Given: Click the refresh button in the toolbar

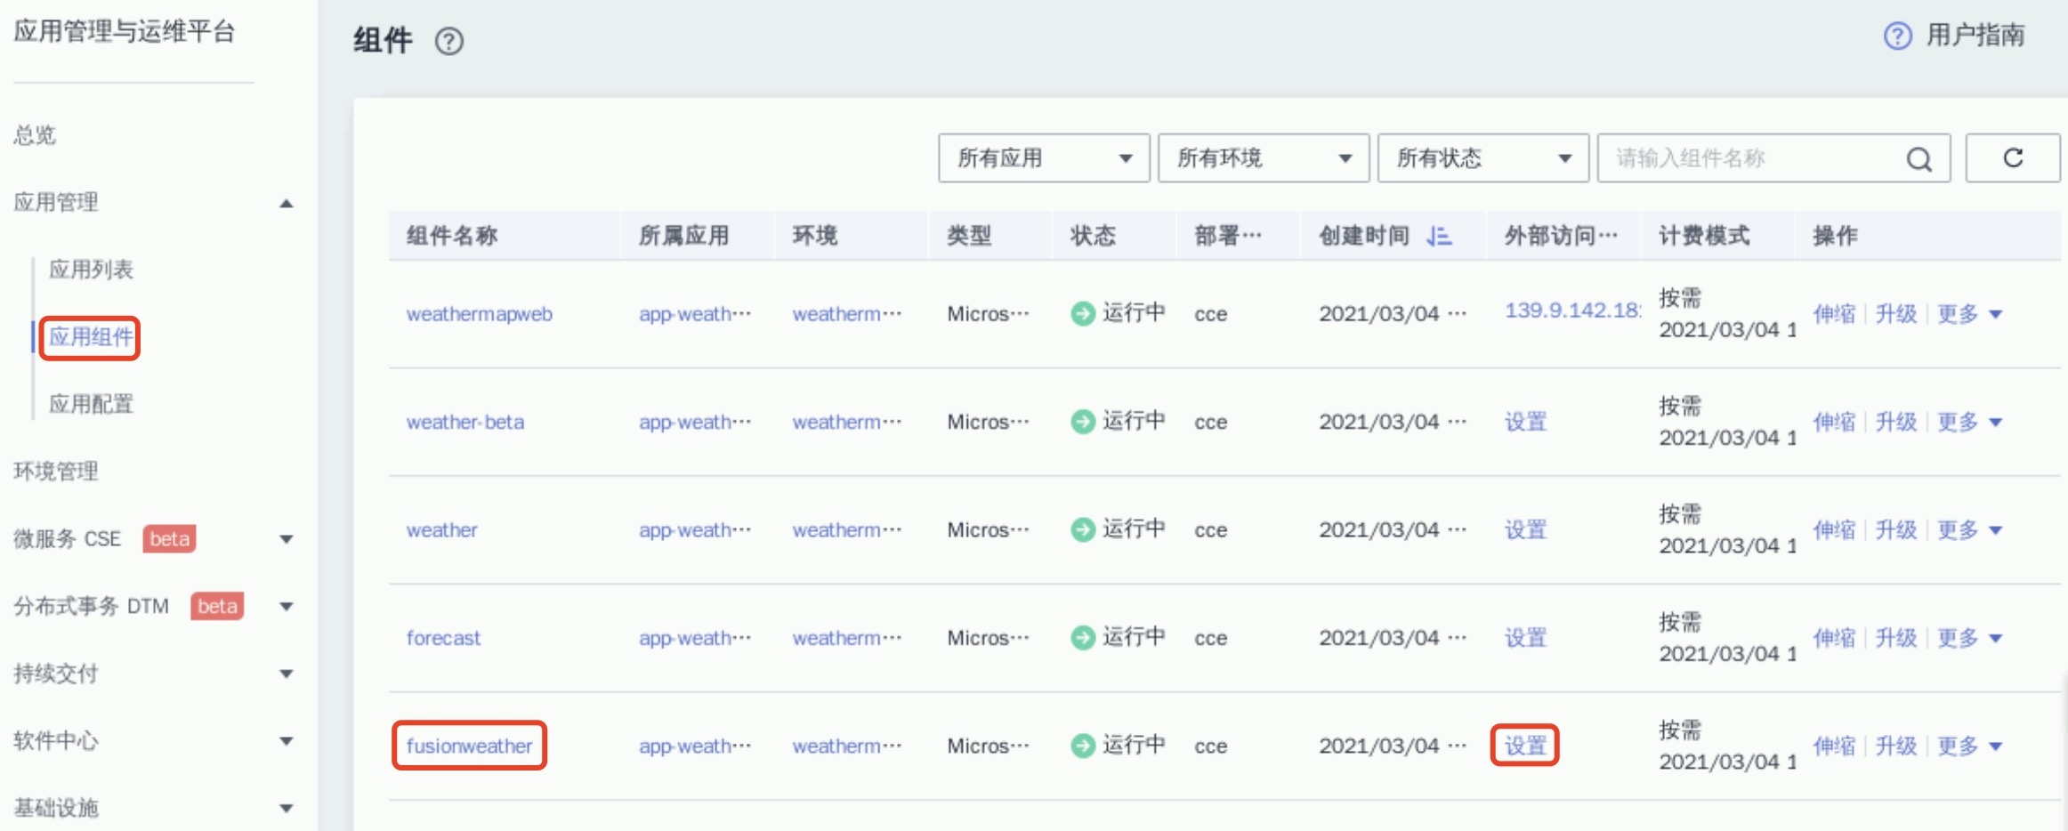Looking at the screenshot, I should 2012,158.
